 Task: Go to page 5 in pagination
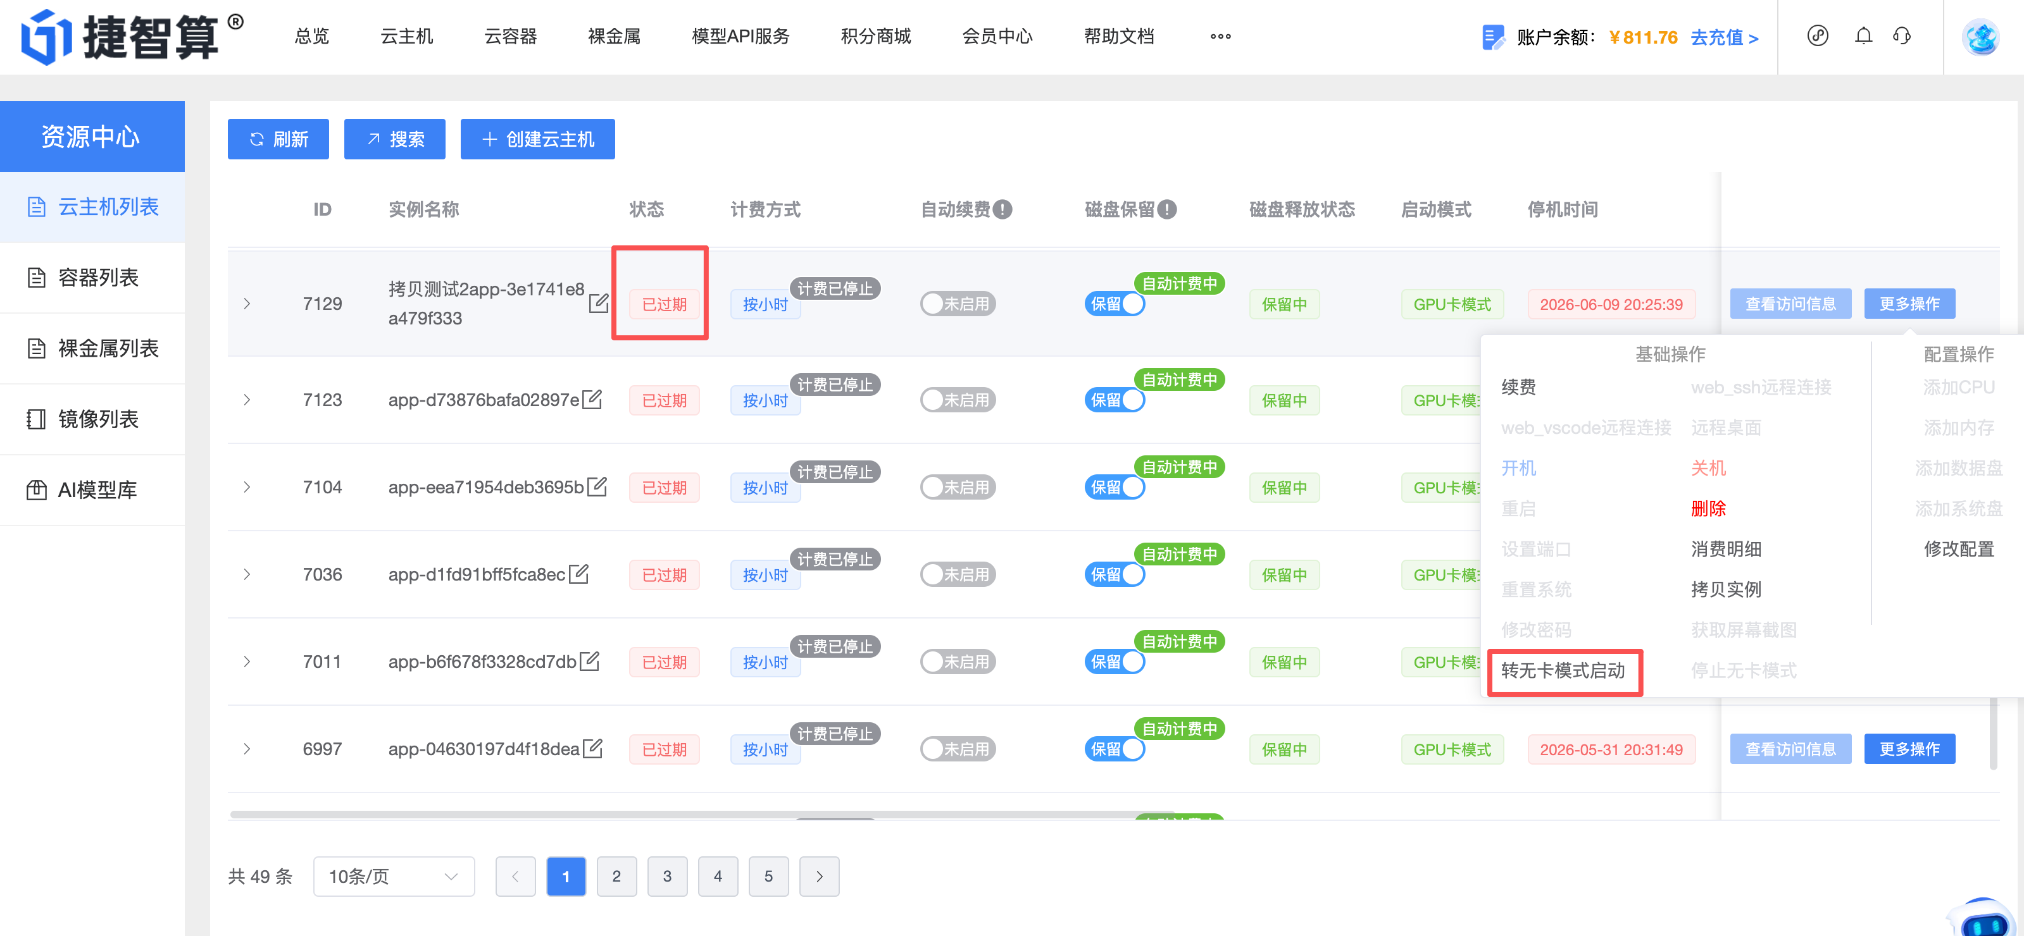pos(768,875)
